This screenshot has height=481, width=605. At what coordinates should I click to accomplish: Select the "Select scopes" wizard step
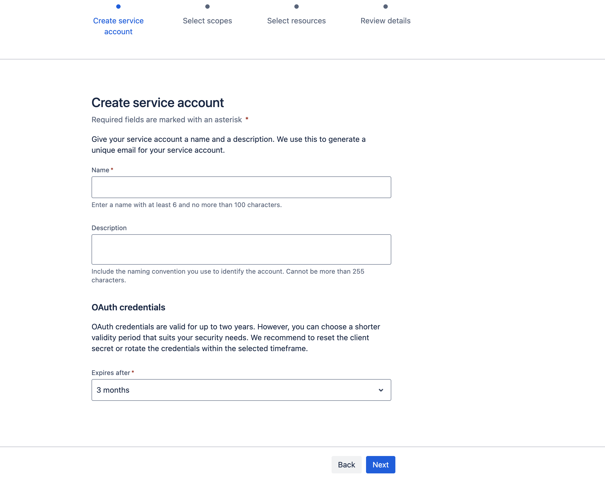pos(207,20)
